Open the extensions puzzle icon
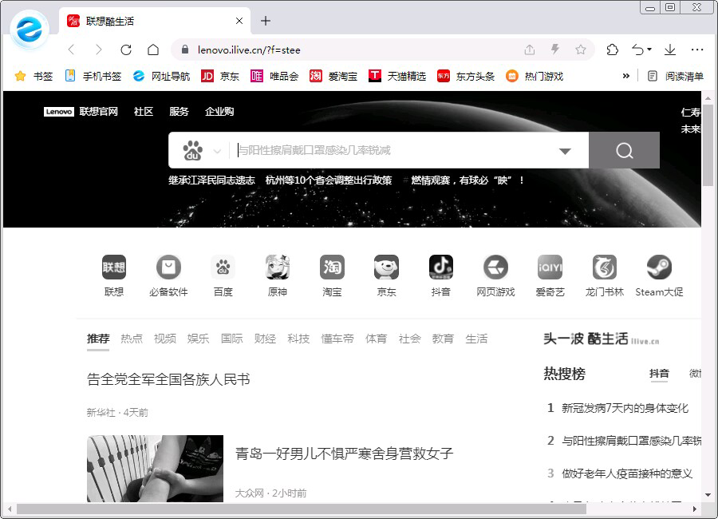 (612, 50)
